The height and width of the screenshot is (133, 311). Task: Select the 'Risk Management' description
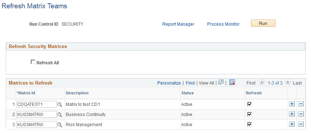pyautogui.click(x=84, y=125)
